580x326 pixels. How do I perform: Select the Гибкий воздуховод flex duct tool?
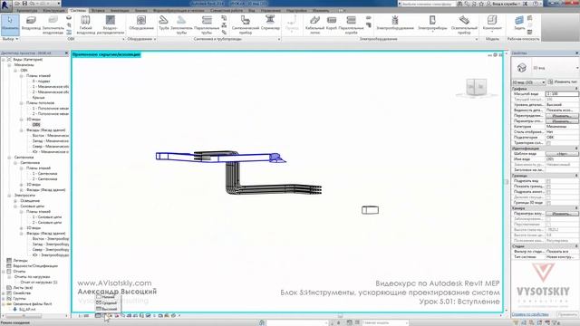[86, 24]
